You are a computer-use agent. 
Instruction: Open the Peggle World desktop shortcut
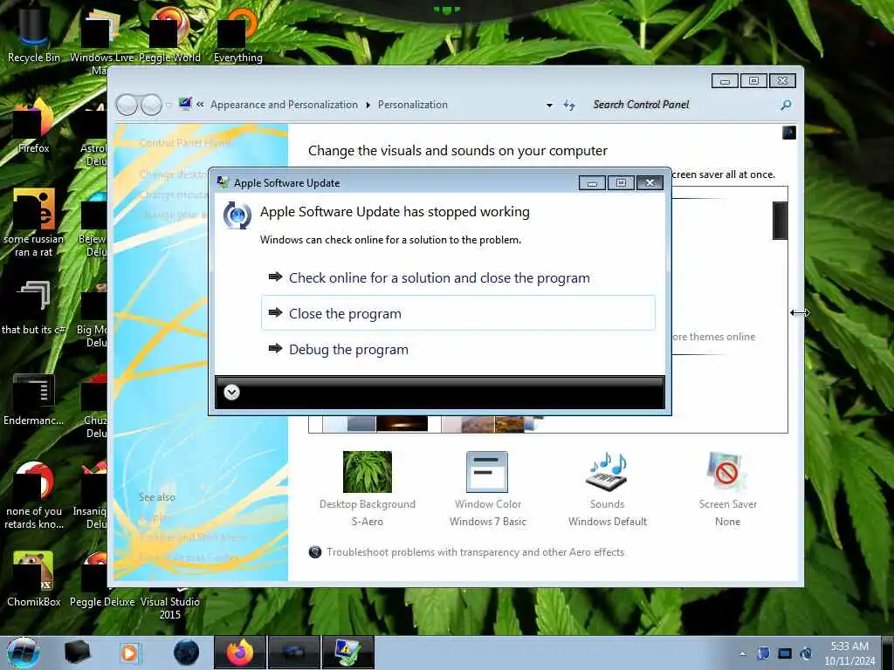(x=169, y=33)
